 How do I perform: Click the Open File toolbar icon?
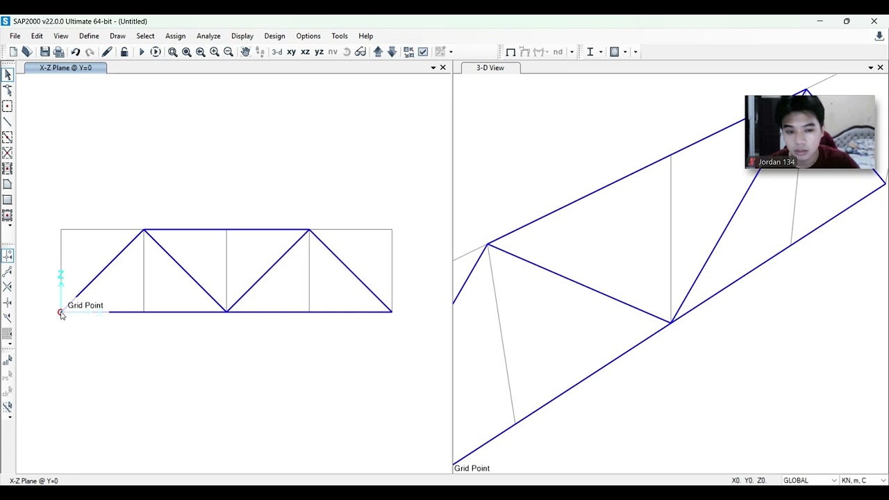point(27,52)
